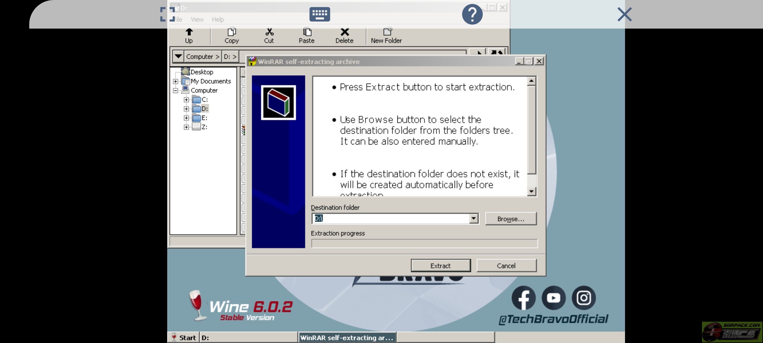763x343 pixels.
Task: Click the Browse... button
Action: click(511, 219)
